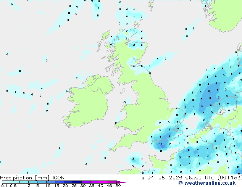Screen dimensions: 242x187
Task: Click the dark navy swatch between 25 and 30
Action: [77, 182]
